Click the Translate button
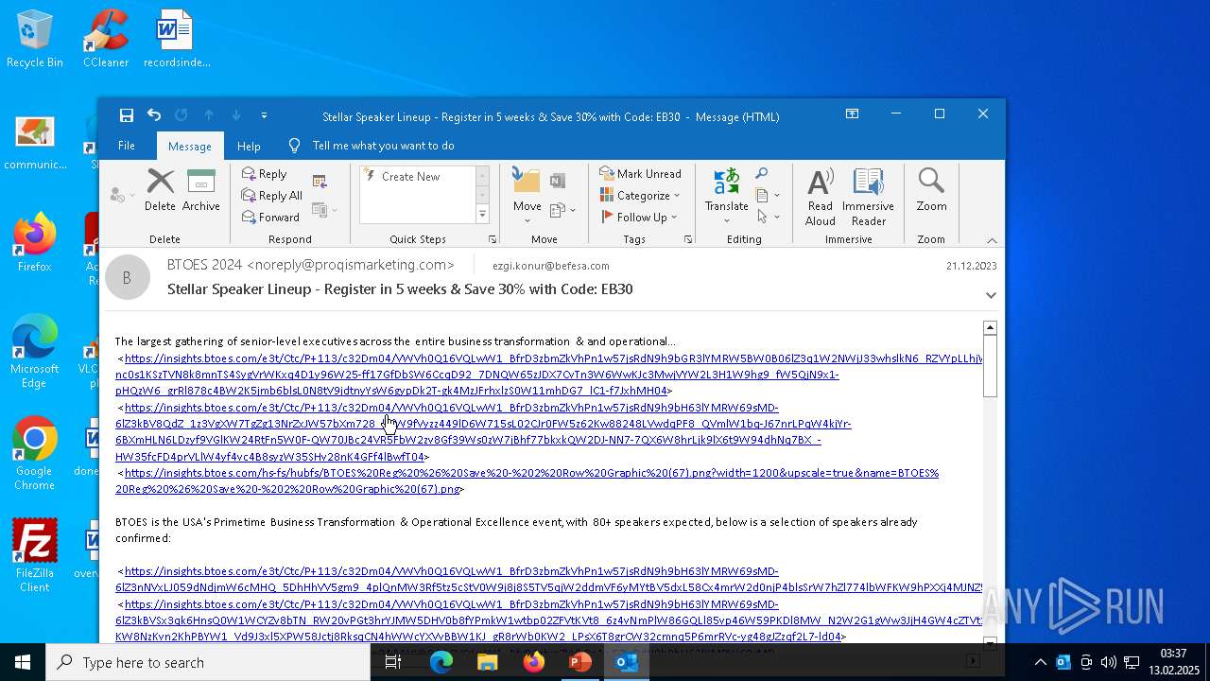 click(726, 196)
